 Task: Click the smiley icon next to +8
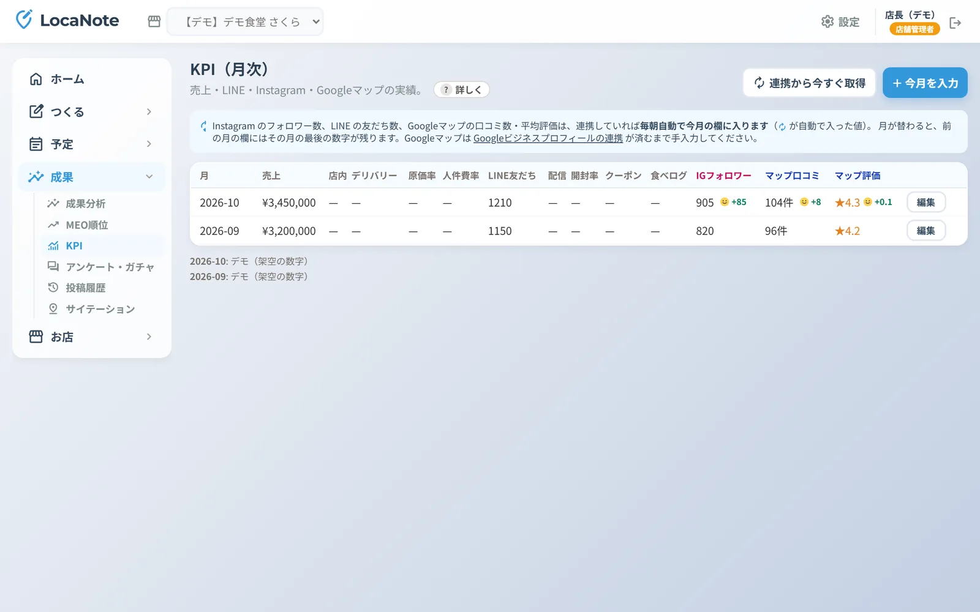tap(804, 202)
